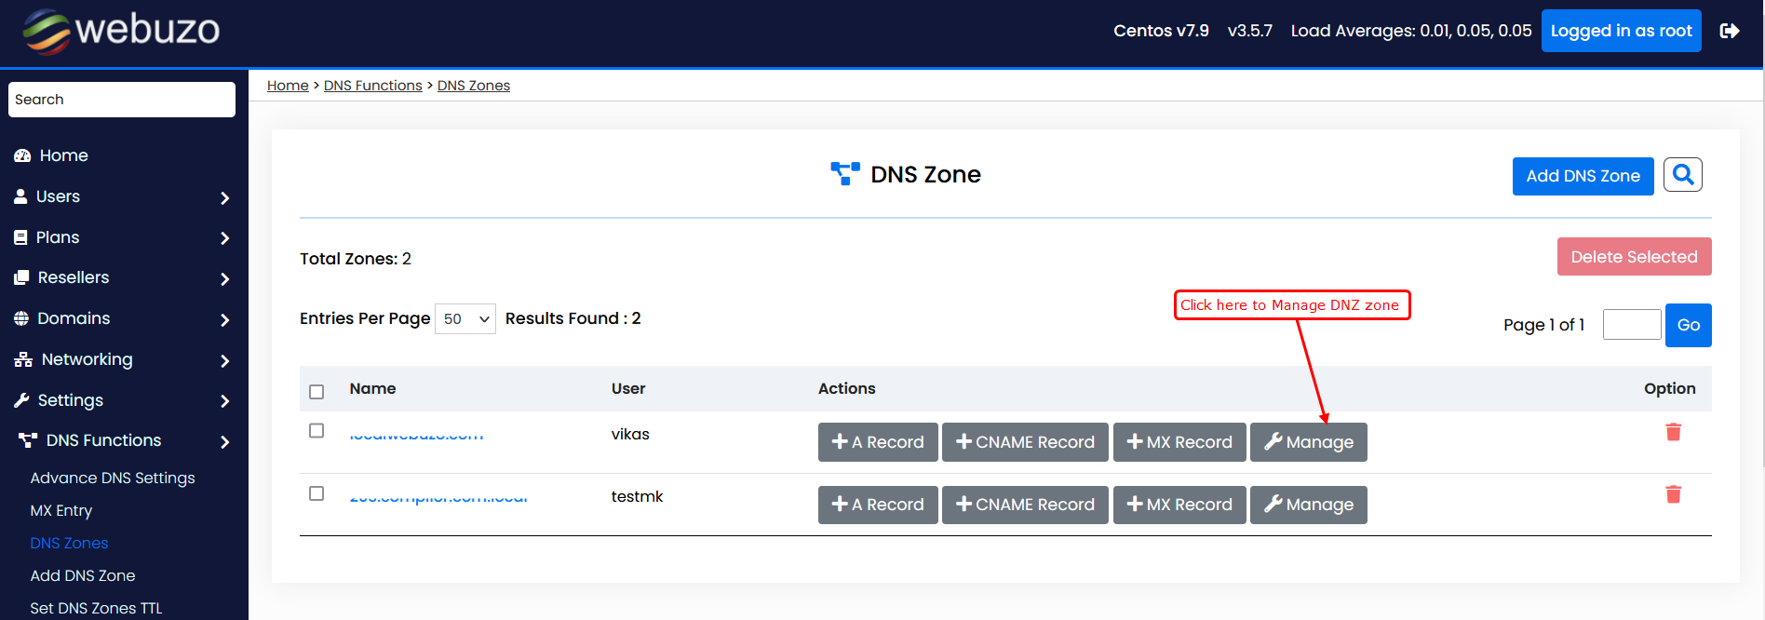Click the Add DNS Zone button
The width and height of the screenshot is (1765, 620).
tap(1583, 176)
